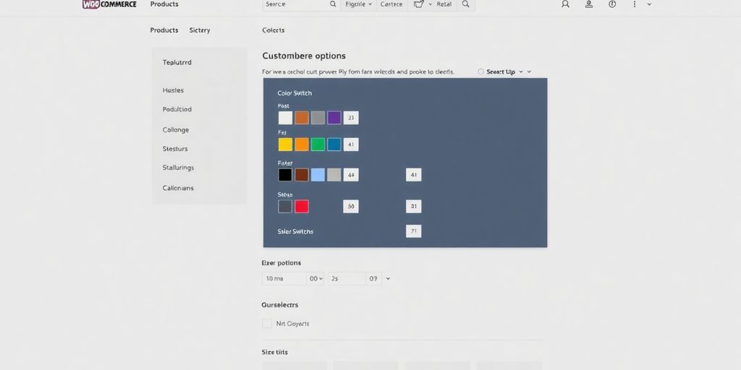Pick the yellow color swatch
Viewport: 741px width, 370px height.
point(285,145)
